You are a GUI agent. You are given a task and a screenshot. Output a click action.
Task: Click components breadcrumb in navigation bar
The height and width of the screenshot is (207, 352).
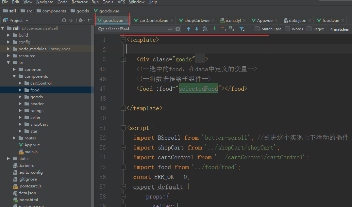(51, 11)
